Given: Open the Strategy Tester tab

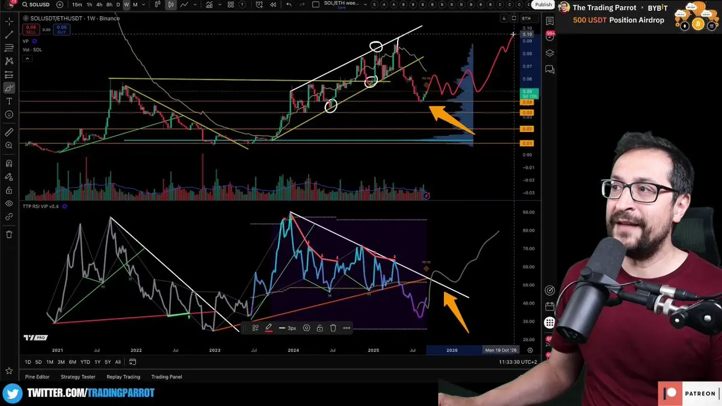Looking at the screenshot, I should tap(78, 377).
